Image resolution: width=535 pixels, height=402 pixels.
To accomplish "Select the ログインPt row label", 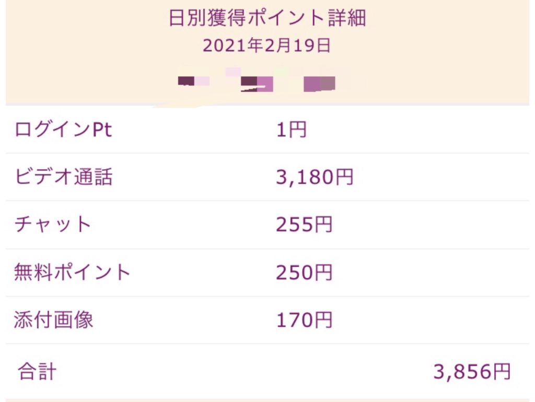I will [x=63, y=130].
